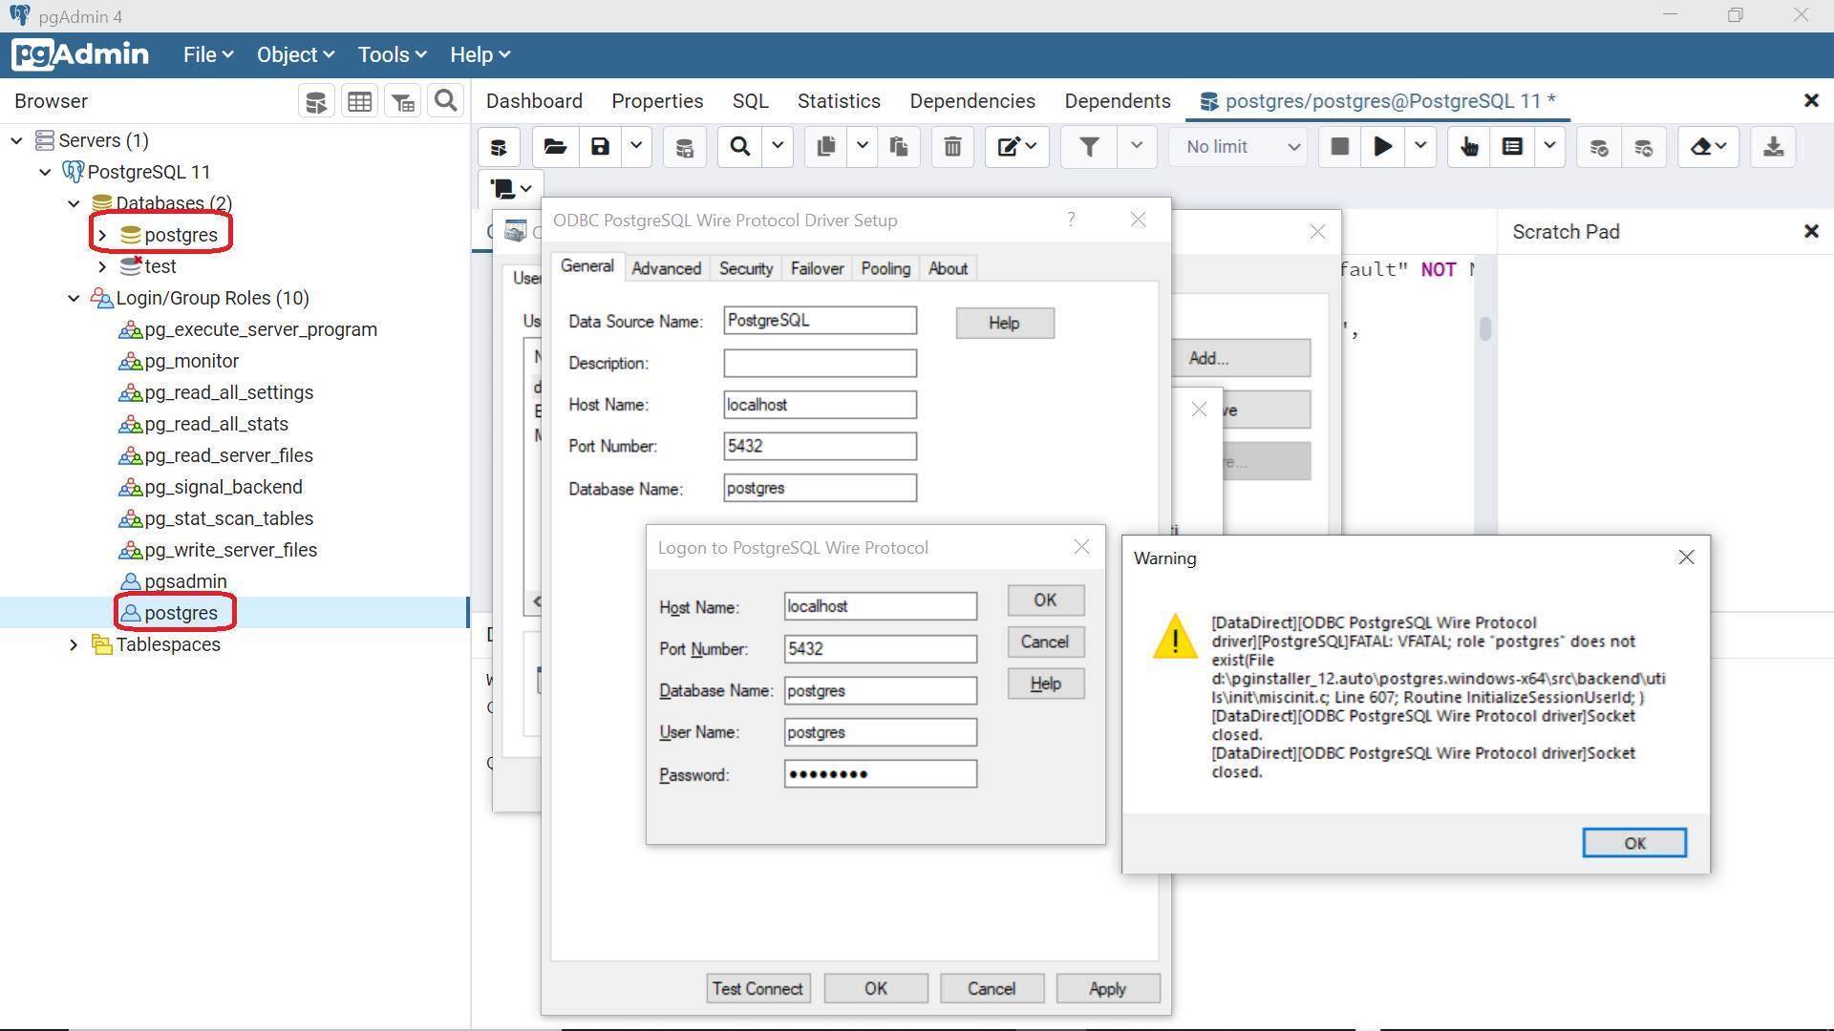The image size is (1834, 1031).
Task: Click the Download results icon
Action: (x=1773, y=147)
